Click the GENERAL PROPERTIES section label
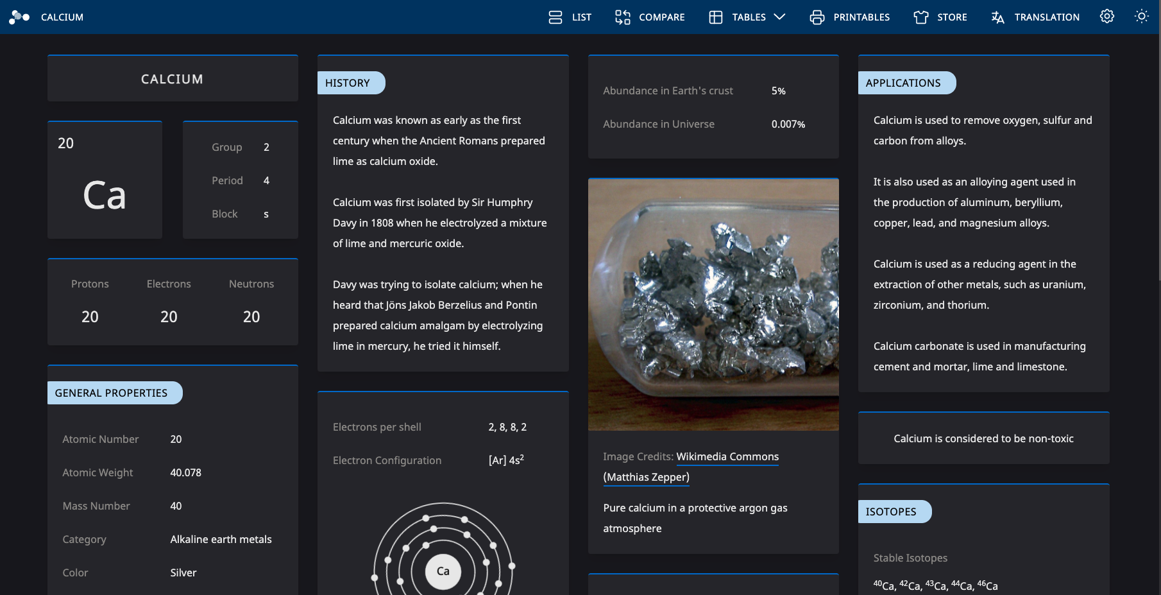The width and height of the screenshot is (1161, 595). tap(115, 393)
